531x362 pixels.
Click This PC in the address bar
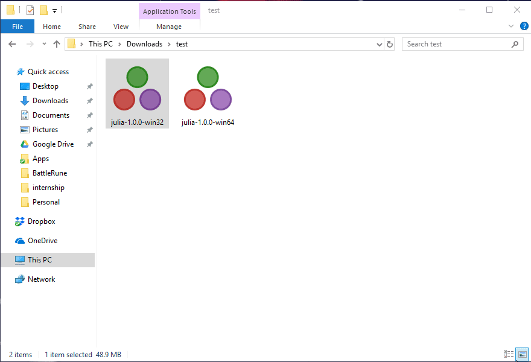tap(101, 44)
